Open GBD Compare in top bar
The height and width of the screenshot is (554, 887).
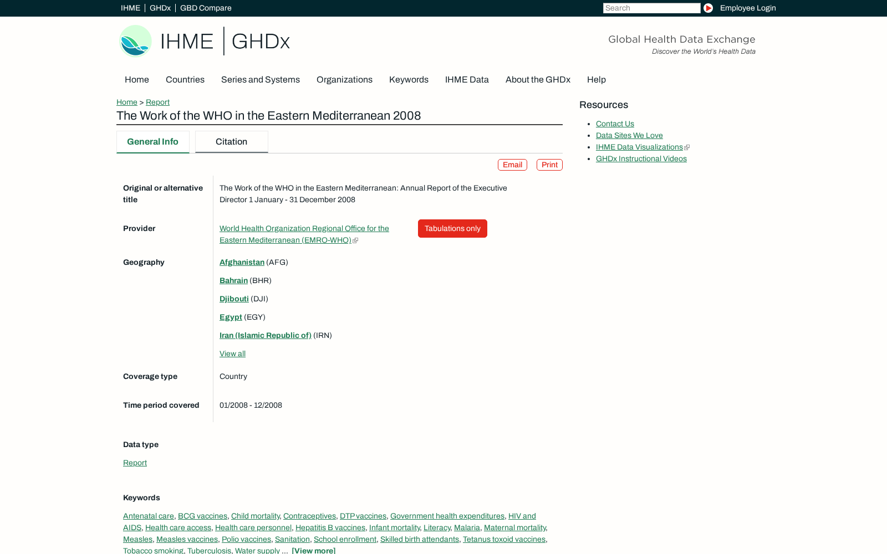206,8
